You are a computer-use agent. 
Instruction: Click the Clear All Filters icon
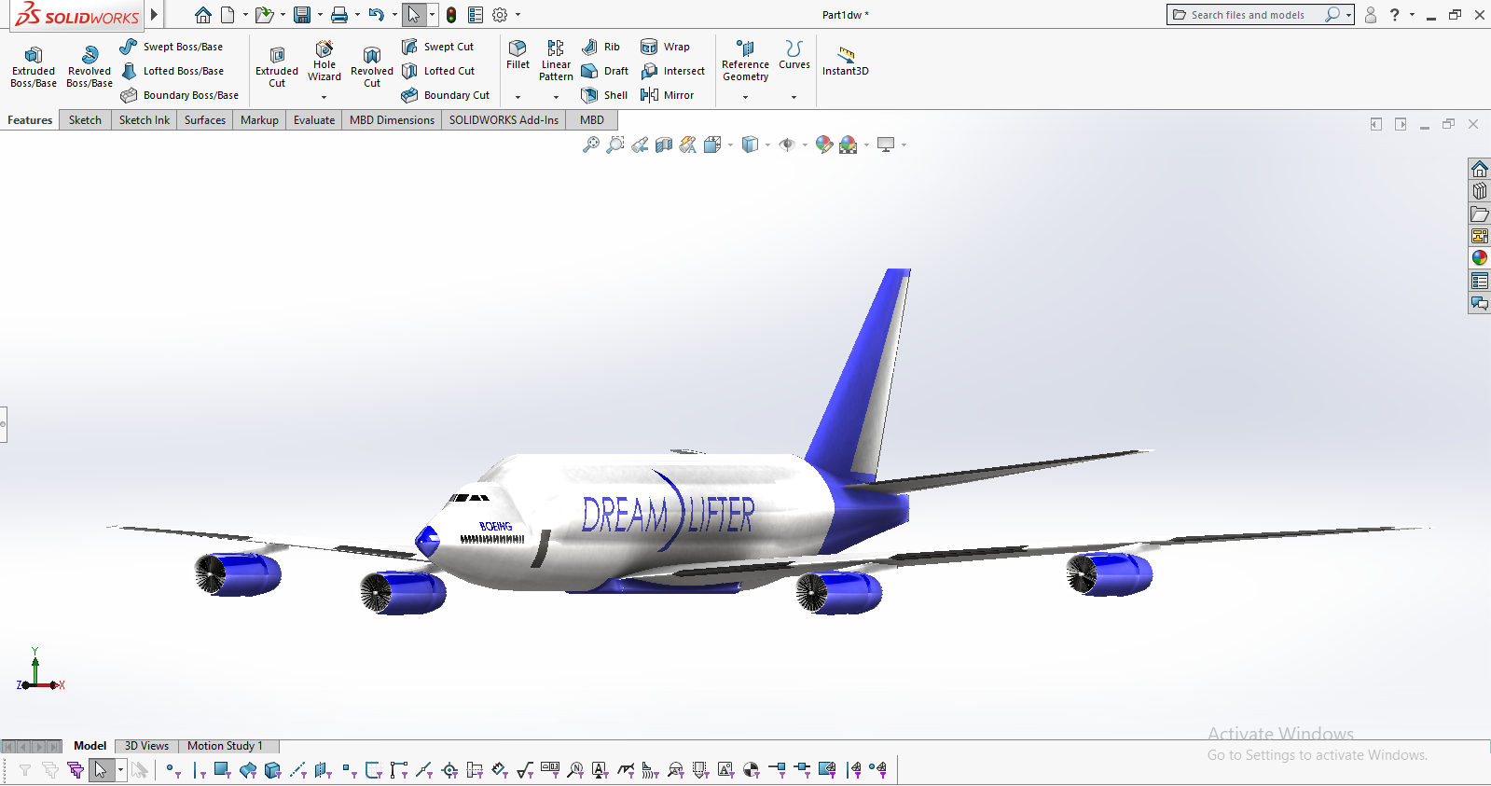(x=50, y=769)
